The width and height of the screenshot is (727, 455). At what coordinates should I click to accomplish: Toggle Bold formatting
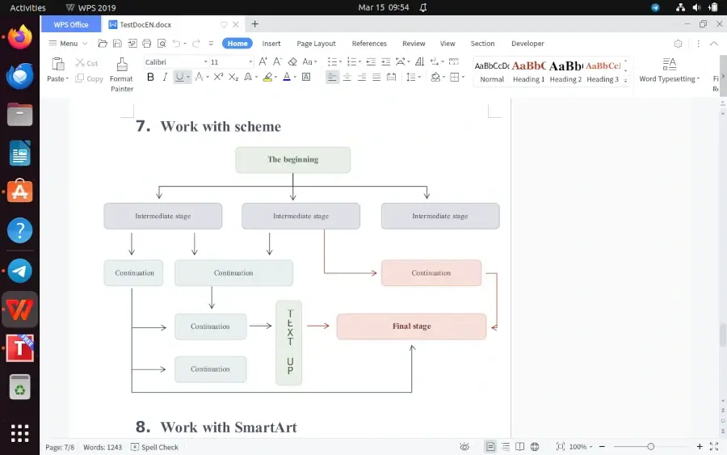coord(150,78)
